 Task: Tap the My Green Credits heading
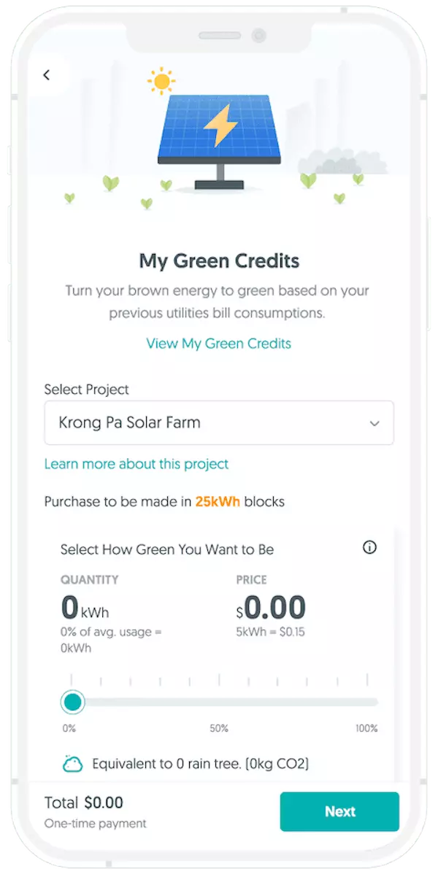[x=219, y=260]
